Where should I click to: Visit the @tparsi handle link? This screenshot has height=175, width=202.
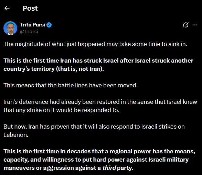coord(29,32)
